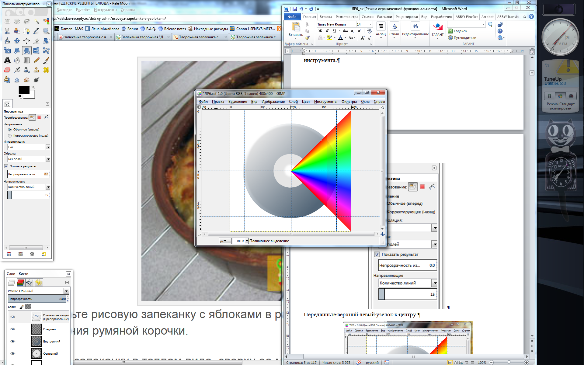
Task: Click Format Painter brush in Word ribbon
Action: (307, 38)
